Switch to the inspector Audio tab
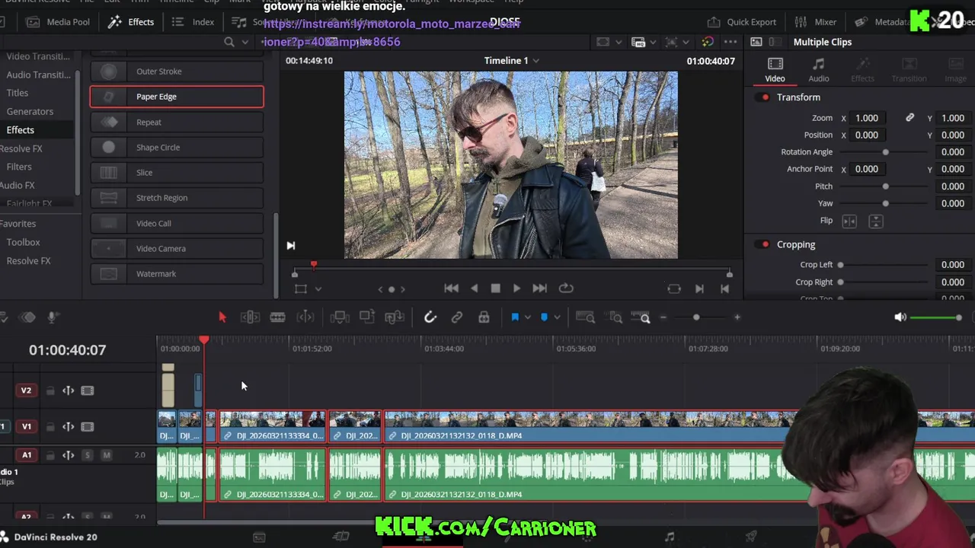975x548 pixels. pyautogui.click(x=819, y=70)
